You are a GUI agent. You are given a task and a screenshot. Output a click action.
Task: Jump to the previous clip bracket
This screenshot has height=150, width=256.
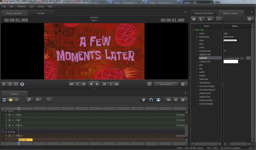pos(77,84)
